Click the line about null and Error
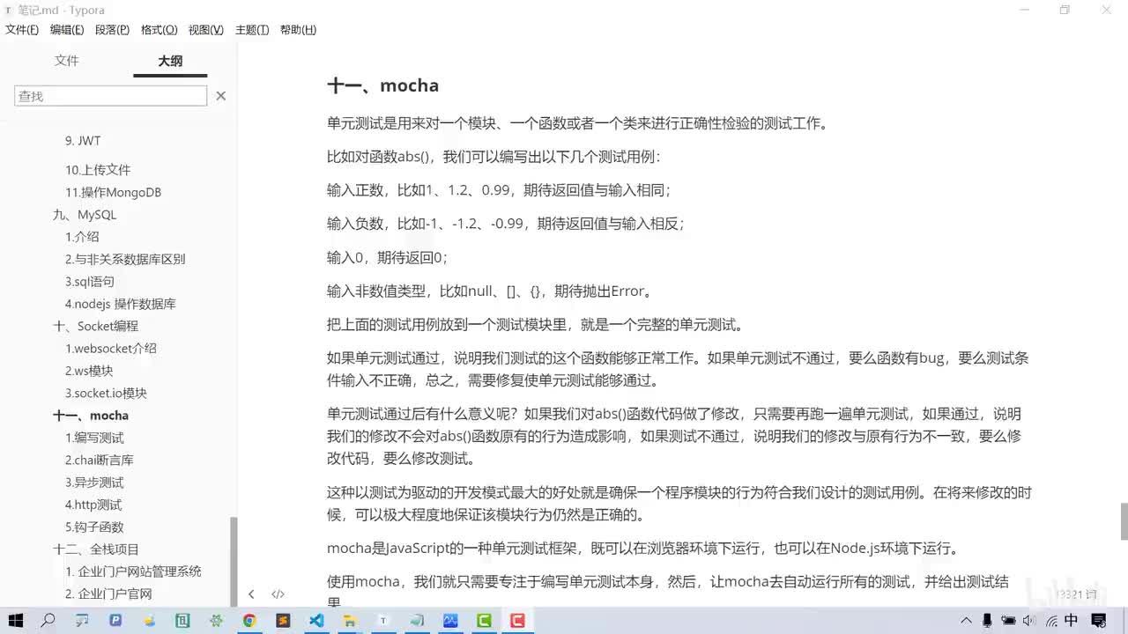 pyautogui.click(x=490, y=291)
